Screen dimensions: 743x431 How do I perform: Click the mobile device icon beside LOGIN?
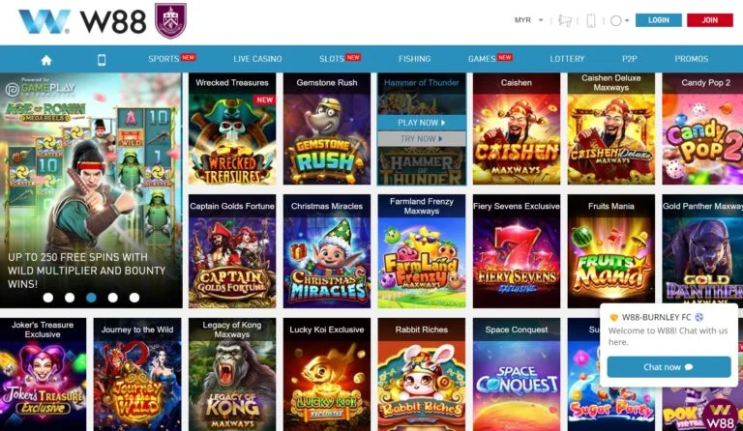[x=591, y=20]
